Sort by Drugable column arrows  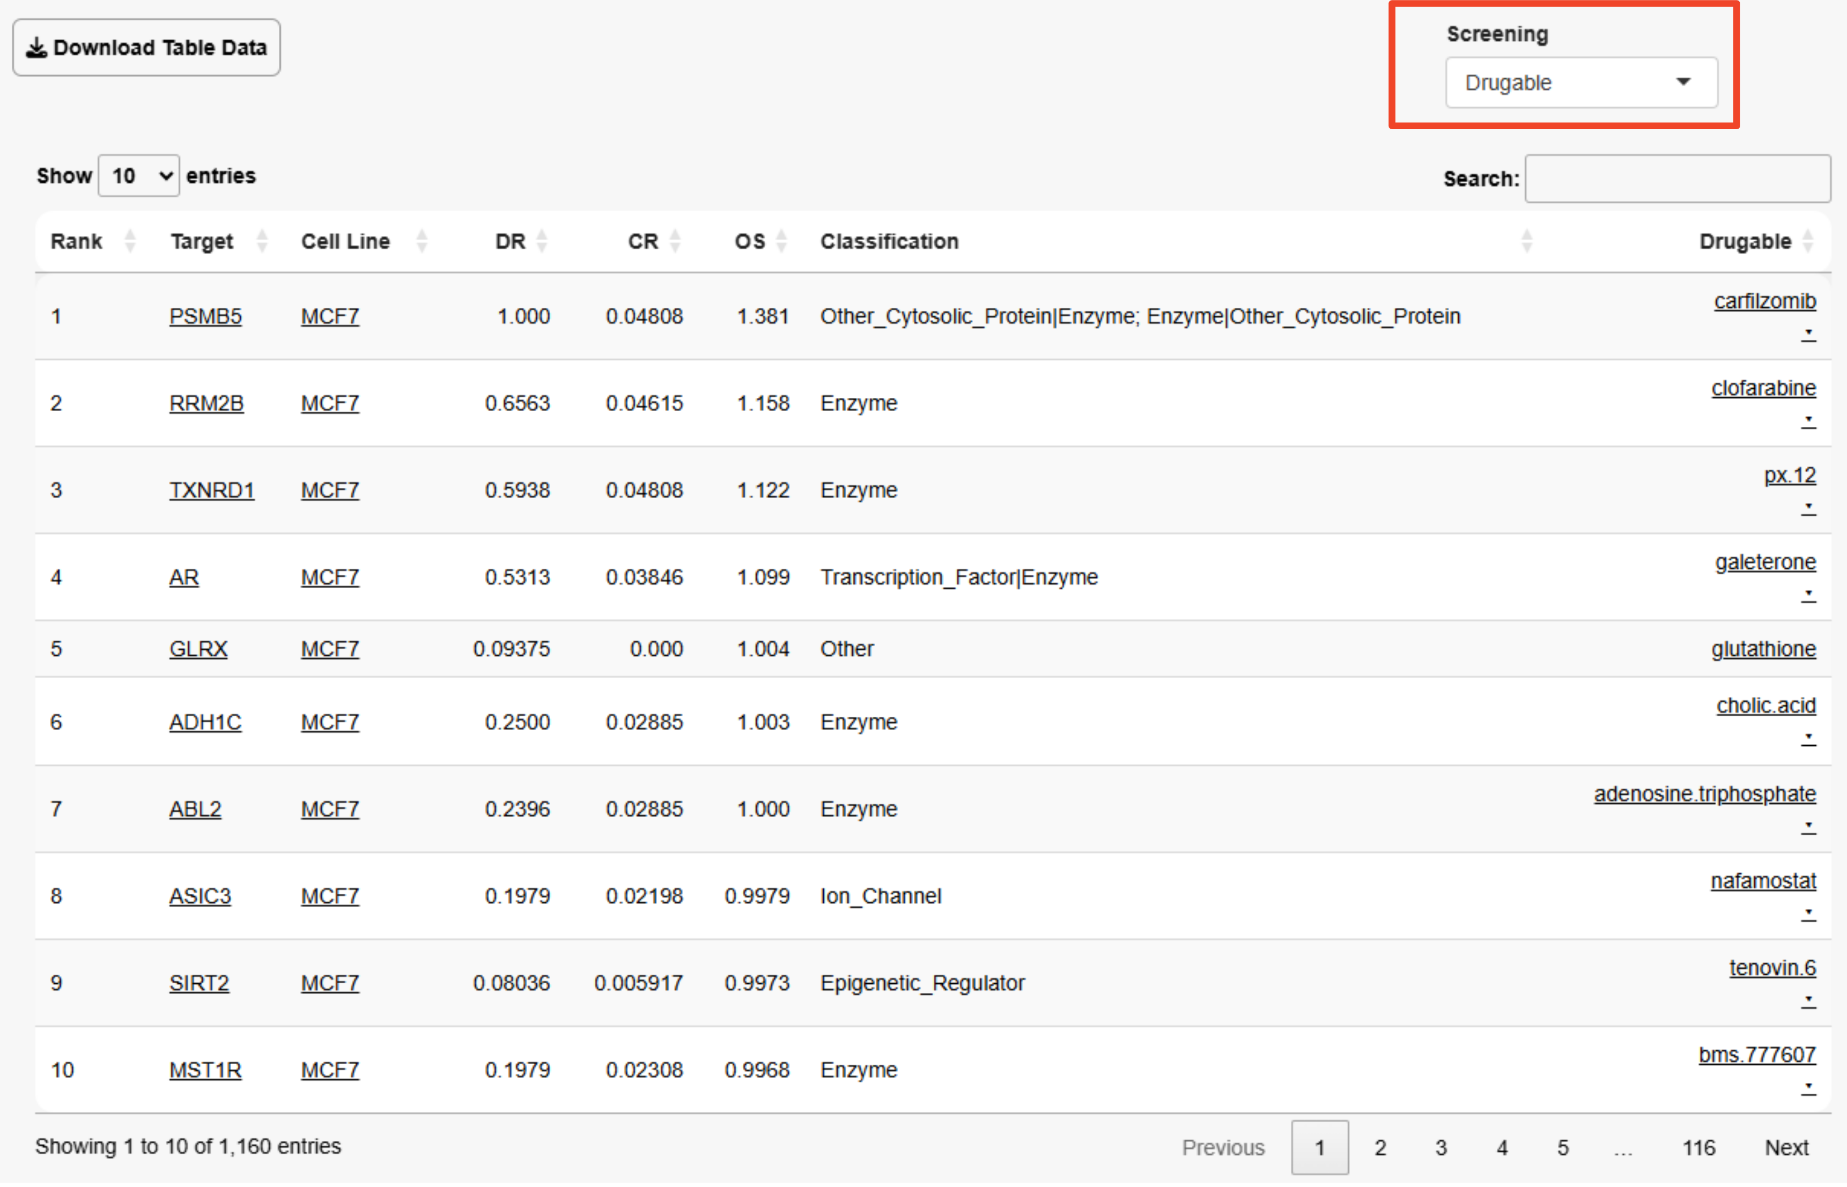tap(1808, 241)
